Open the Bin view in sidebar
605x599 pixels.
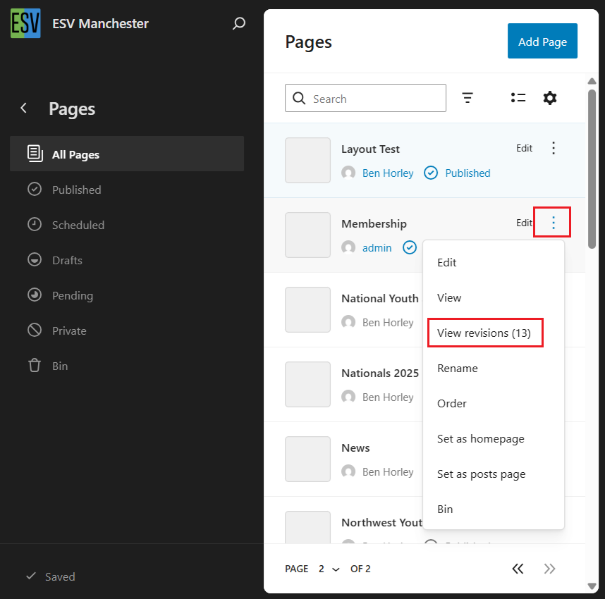coord(60,366)
